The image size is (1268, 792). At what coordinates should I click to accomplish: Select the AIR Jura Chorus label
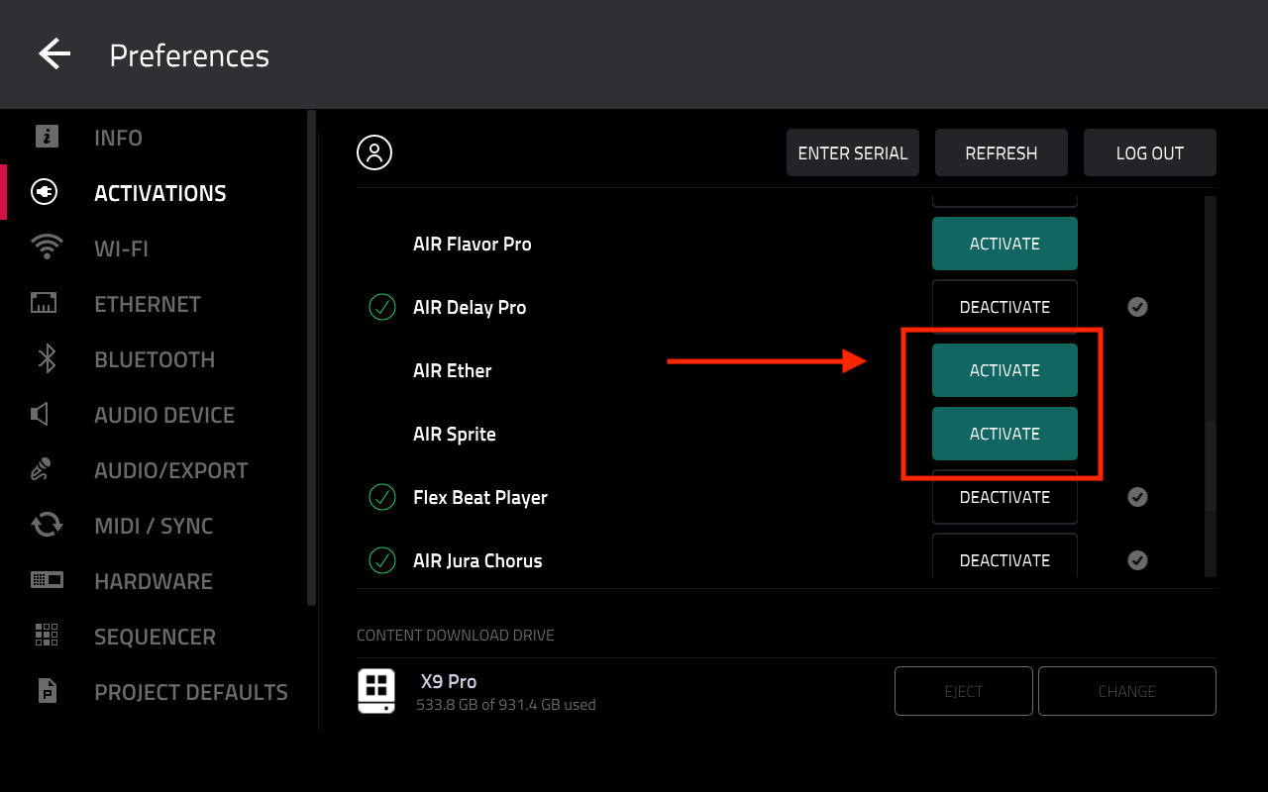[477, 560]
